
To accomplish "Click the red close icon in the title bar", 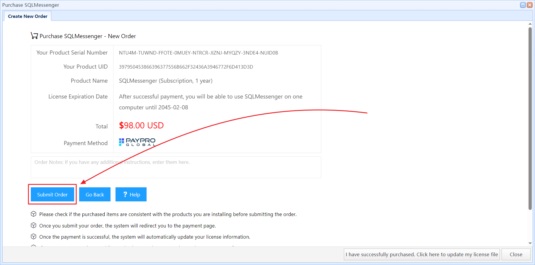I will pyautogui.click(x=529, y=5).
